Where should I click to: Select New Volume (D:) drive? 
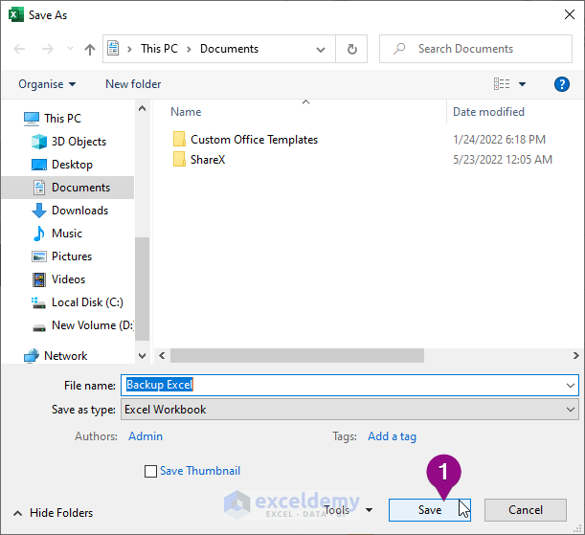click(x=93, y=325)
